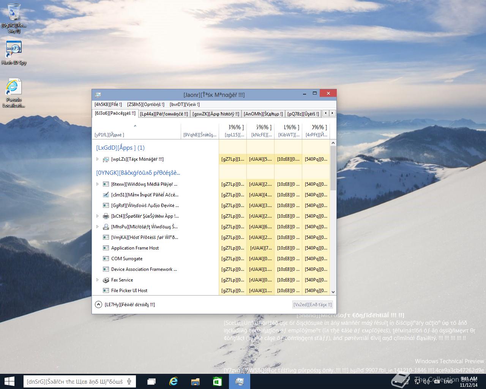
Task: Click Task Manager taskbar button
Action: (240, 382)
